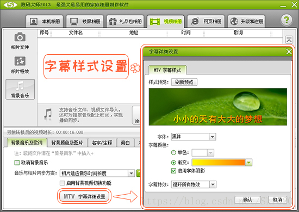Viewport: 299px width, 212px height.
Task: Select the 单色 radio button
Action: tap(173, 152)
